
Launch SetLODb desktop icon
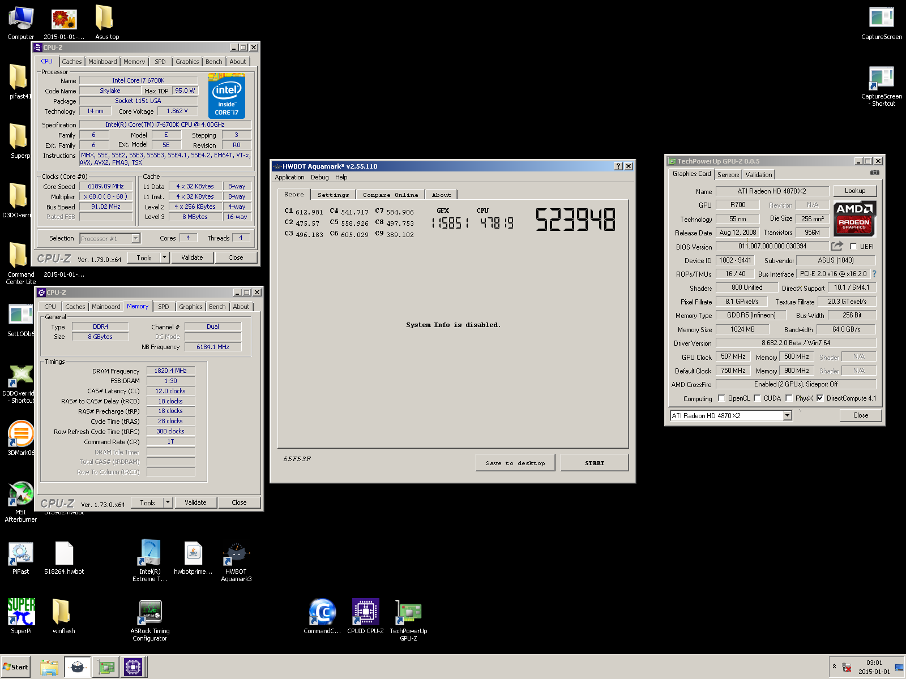pyautogui.click(x=20, y=320)
